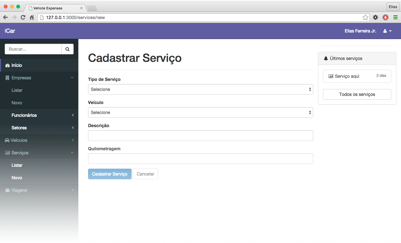Click the browser back arrow
This screenshot has height=243, width=401.
click(5, 17)
